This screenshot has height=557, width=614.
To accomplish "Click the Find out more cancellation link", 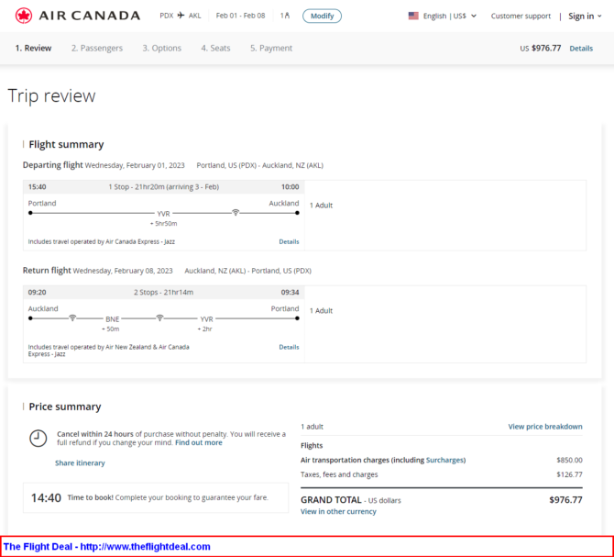I will (x=199, y=442).
